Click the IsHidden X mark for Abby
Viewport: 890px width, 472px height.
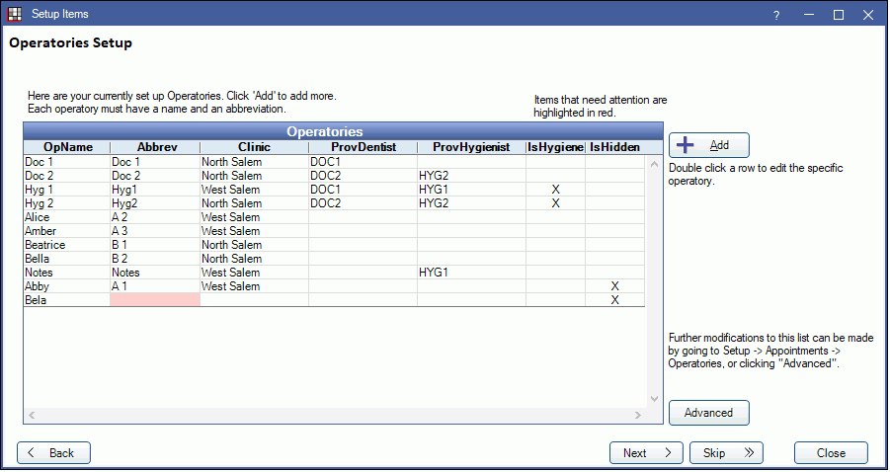coord(614,286)
